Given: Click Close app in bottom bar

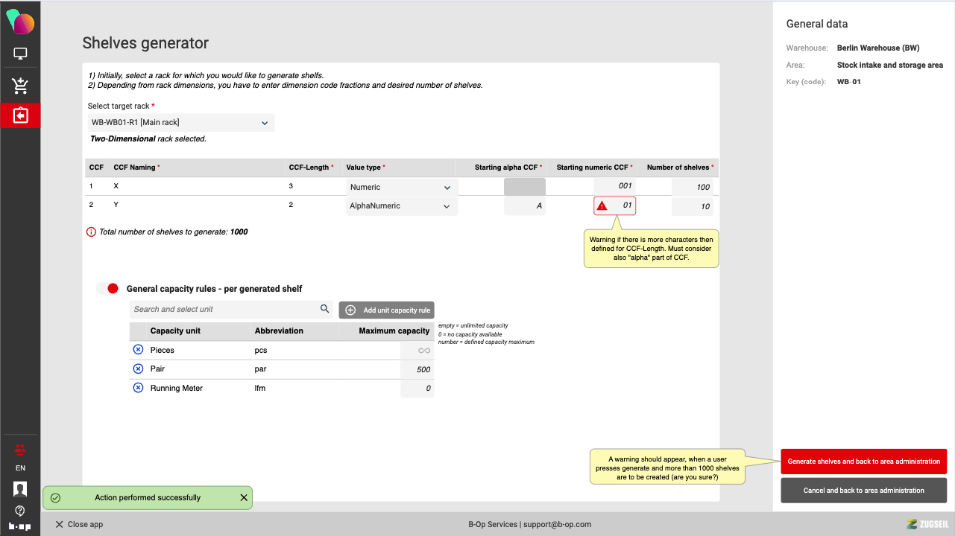Looking at the screenshot, I should [79, 524].
